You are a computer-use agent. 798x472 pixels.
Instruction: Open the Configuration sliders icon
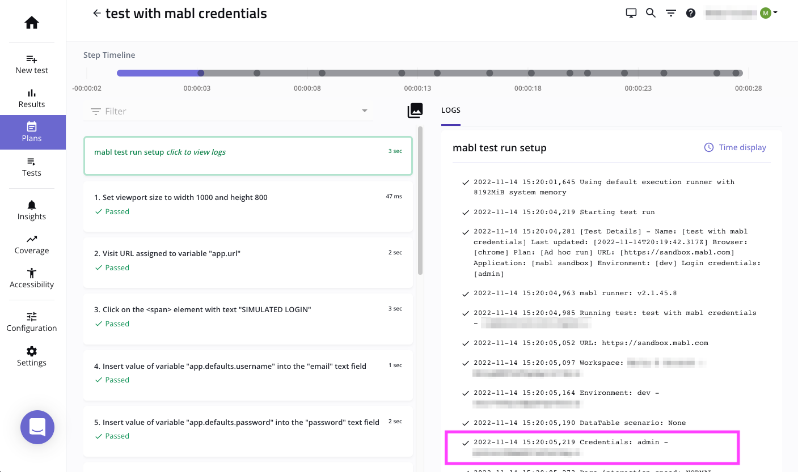click(x=31, y=316)
